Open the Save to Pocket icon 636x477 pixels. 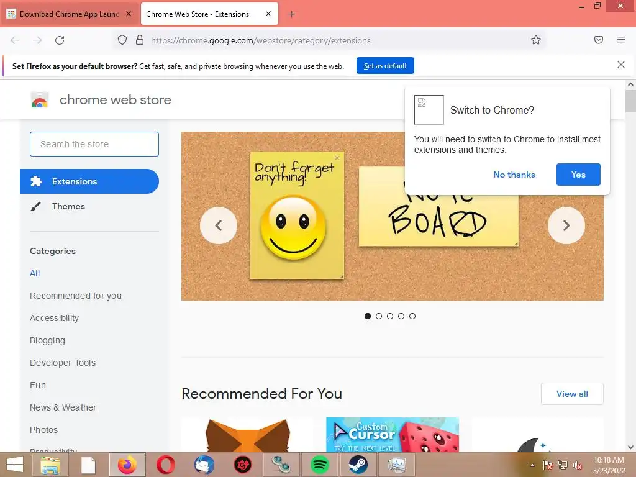599,40
